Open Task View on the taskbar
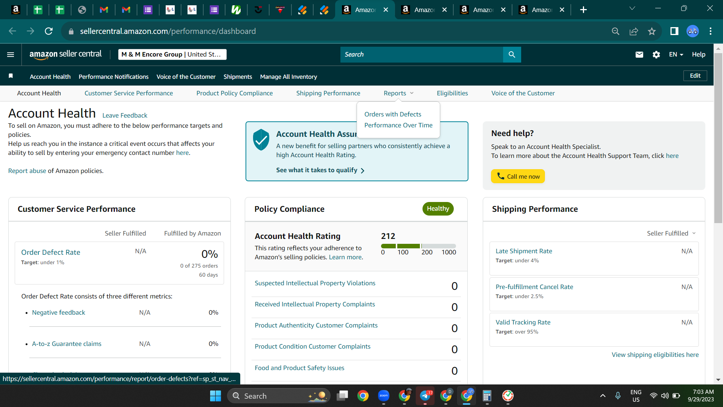This screenshot has width=723, height=407. [342, 396]
